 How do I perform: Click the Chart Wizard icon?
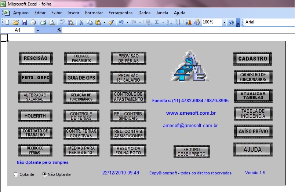pos(189,22)
